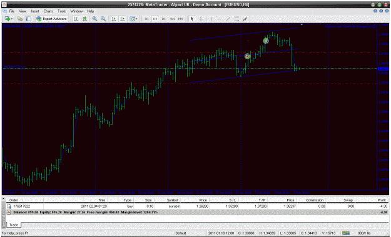391x237 pixels.
Task: Click the Default profile in status bar
Action: pos(181,233)
